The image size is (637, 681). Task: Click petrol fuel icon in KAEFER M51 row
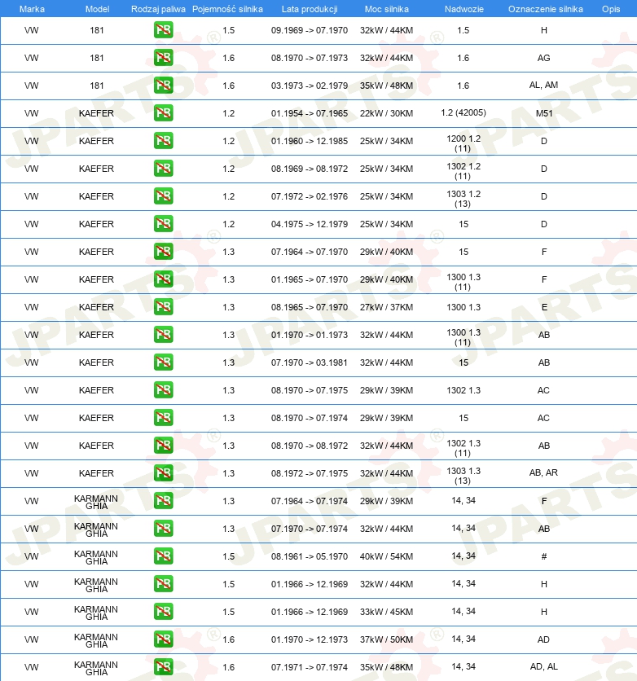(x=163, y=113)
